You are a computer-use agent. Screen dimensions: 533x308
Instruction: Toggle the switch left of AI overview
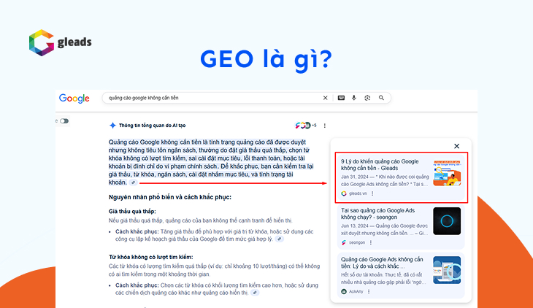[64, 121]
